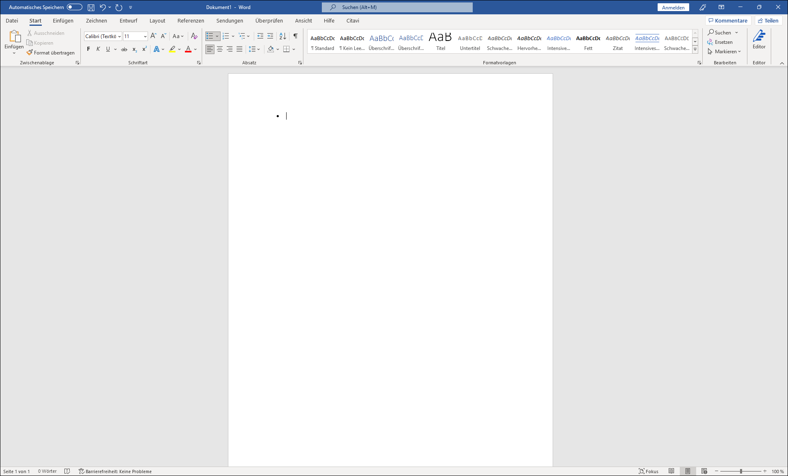Switch to Drucklayout view icon
This screenshot has width=788, height=476.
(688, 471)
